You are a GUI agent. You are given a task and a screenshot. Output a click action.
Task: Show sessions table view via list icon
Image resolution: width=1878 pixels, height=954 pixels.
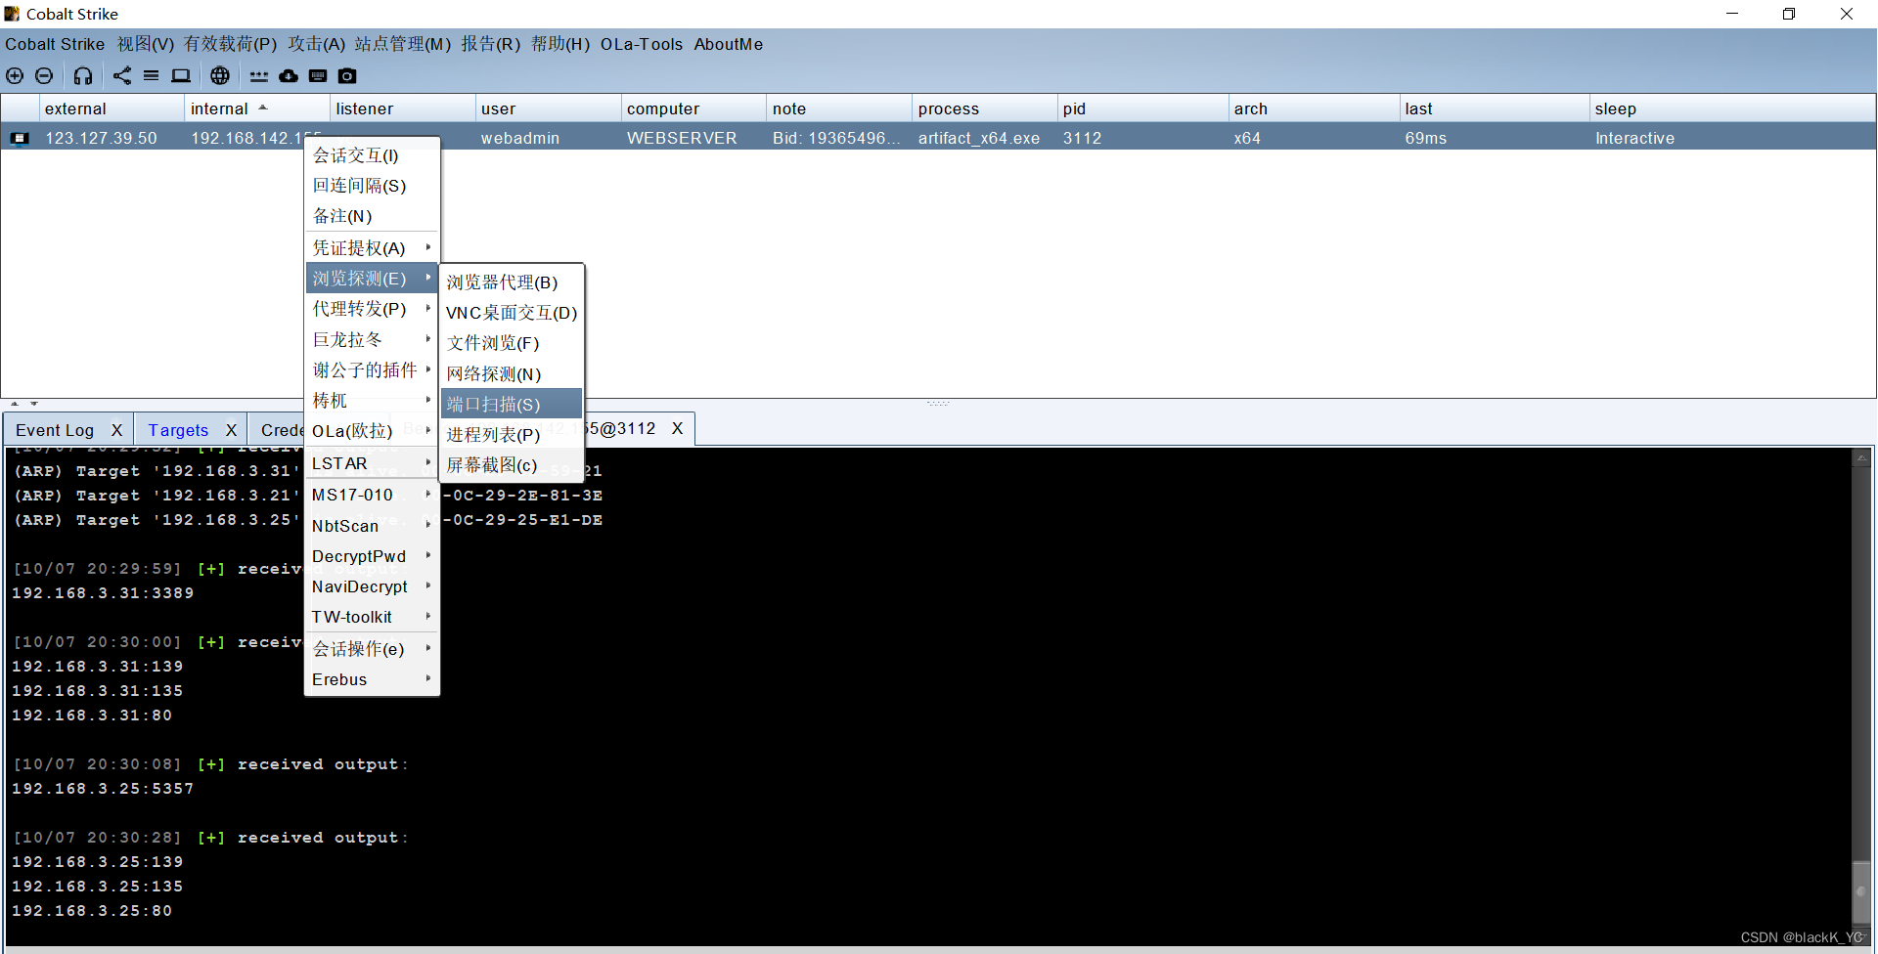[x=151, y=75]
